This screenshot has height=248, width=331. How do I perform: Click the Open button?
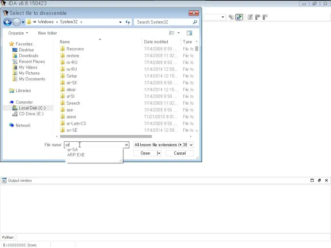(145, 153)
